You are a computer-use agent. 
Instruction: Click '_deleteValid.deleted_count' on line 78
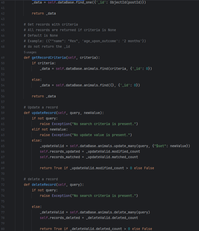(112, 218)
